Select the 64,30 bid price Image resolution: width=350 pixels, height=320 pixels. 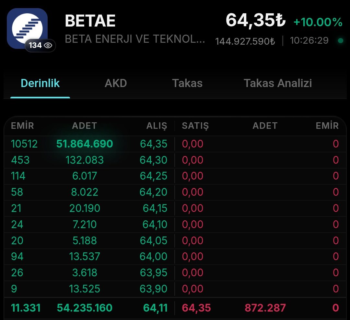tap(154, 160)
